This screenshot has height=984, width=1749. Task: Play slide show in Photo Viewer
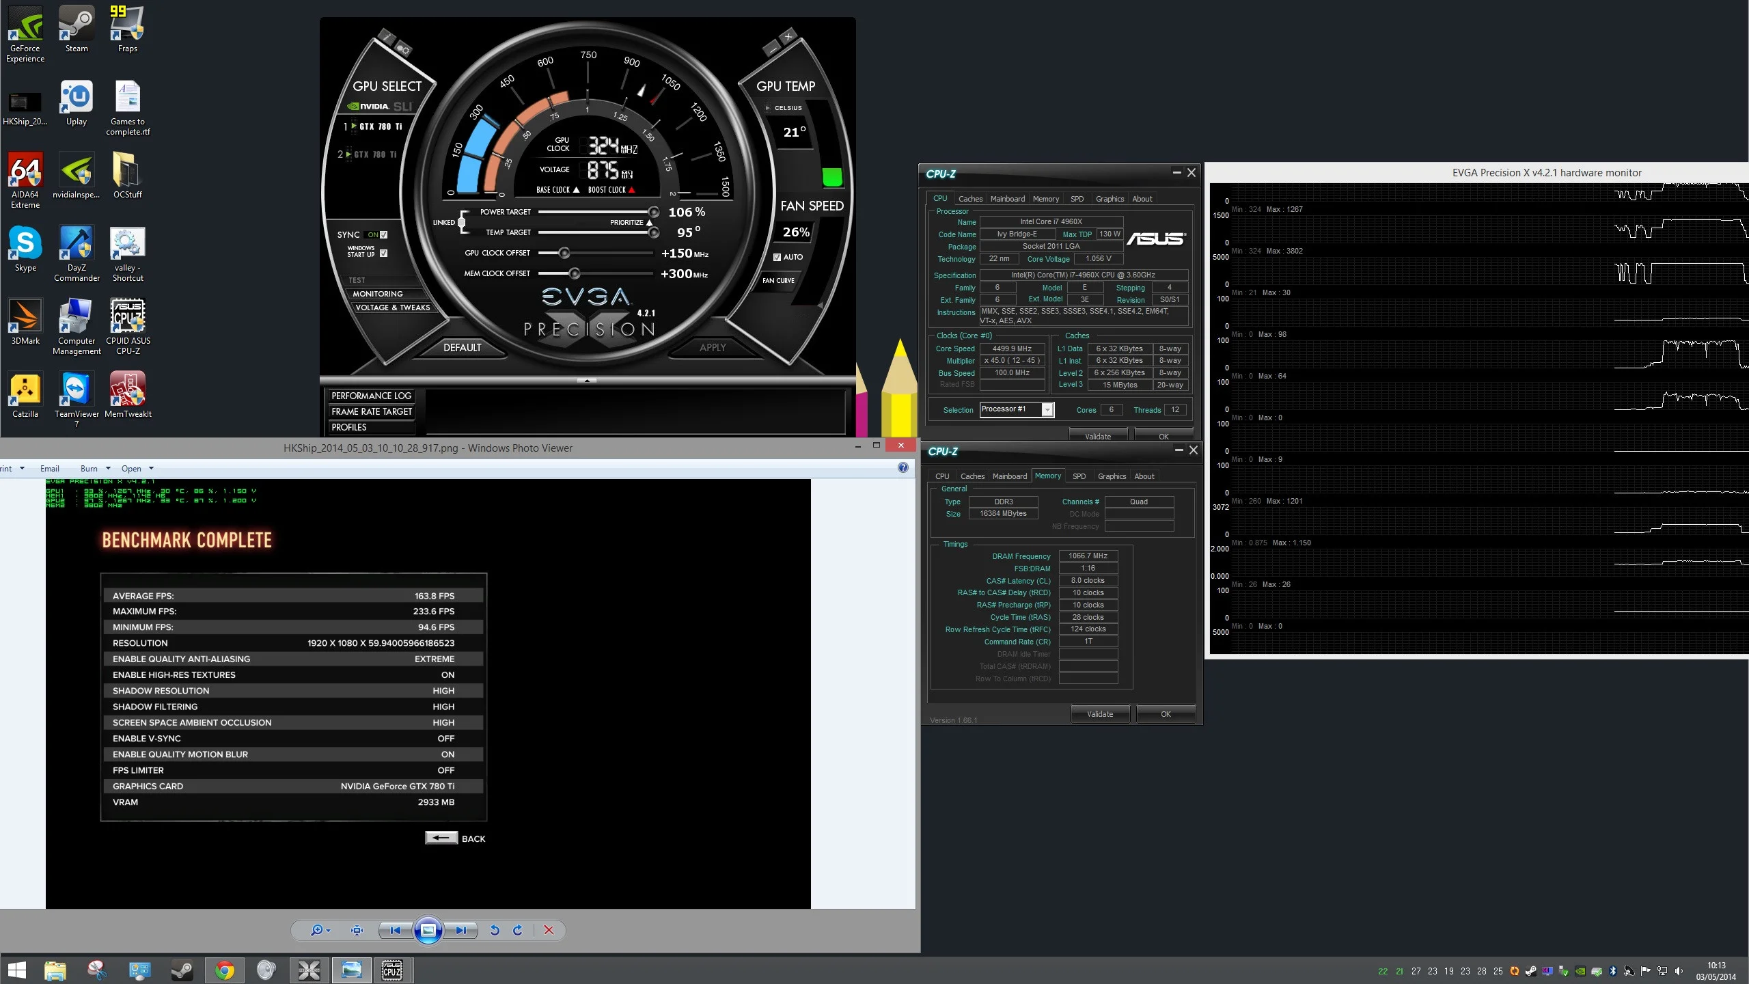click(428, 930)
